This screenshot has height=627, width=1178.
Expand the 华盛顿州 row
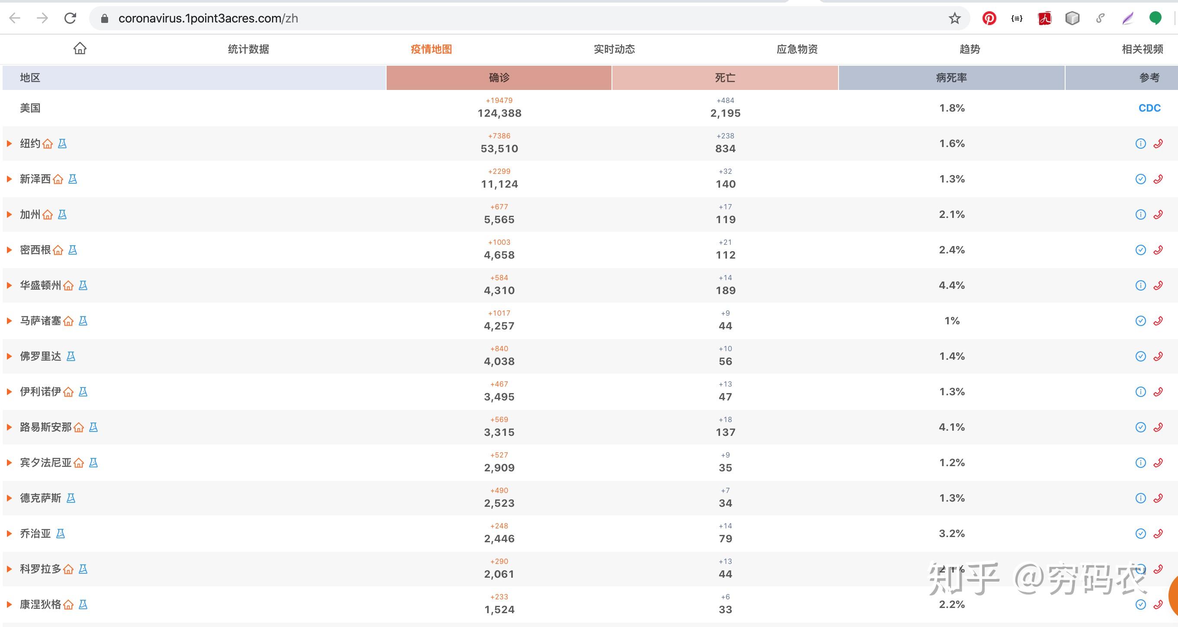9,285
